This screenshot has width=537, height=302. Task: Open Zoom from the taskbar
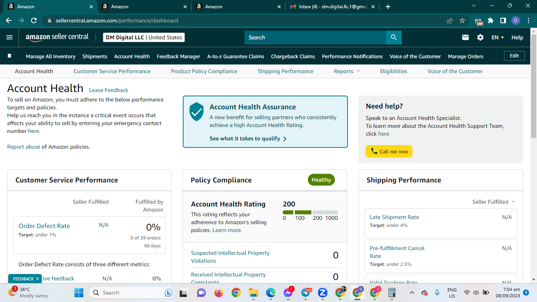click(x=323, y=293)
